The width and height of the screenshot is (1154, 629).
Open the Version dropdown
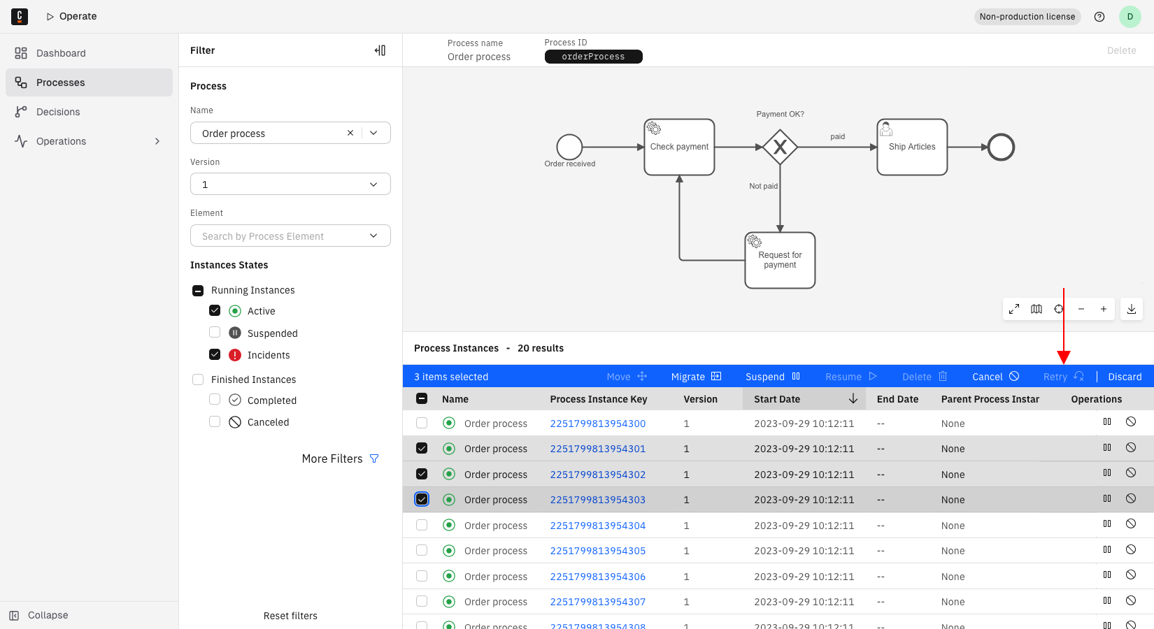pyautogui.click(x=290, y=184)
